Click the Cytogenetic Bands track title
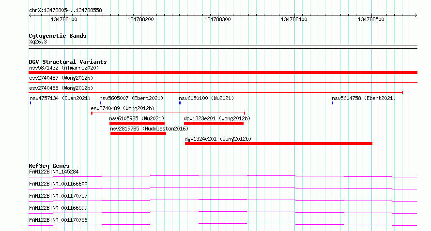This screenshot has width=431, height=231. tap(58, 36)
